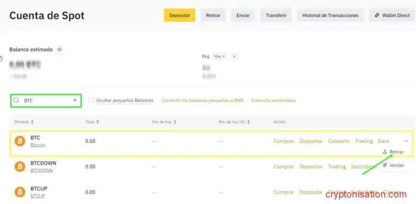
Task: Click Convertir los balances pequeños a BNB
Action: (x=202, y=100)
